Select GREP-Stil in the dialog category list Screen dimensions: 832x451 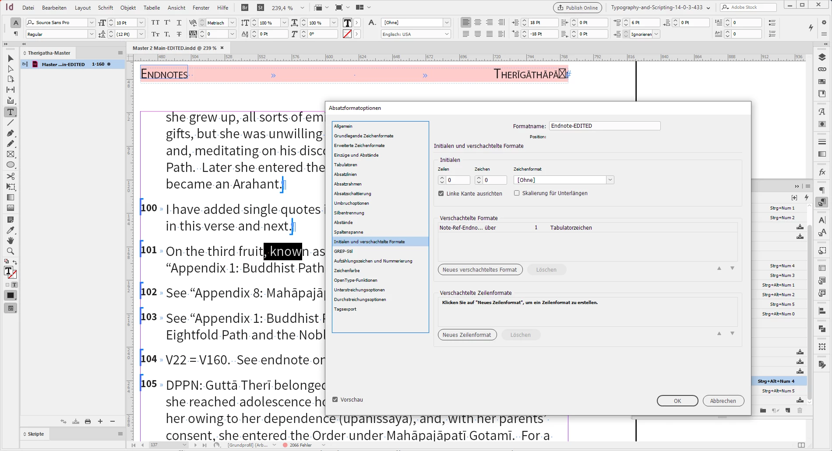[380, 251]
